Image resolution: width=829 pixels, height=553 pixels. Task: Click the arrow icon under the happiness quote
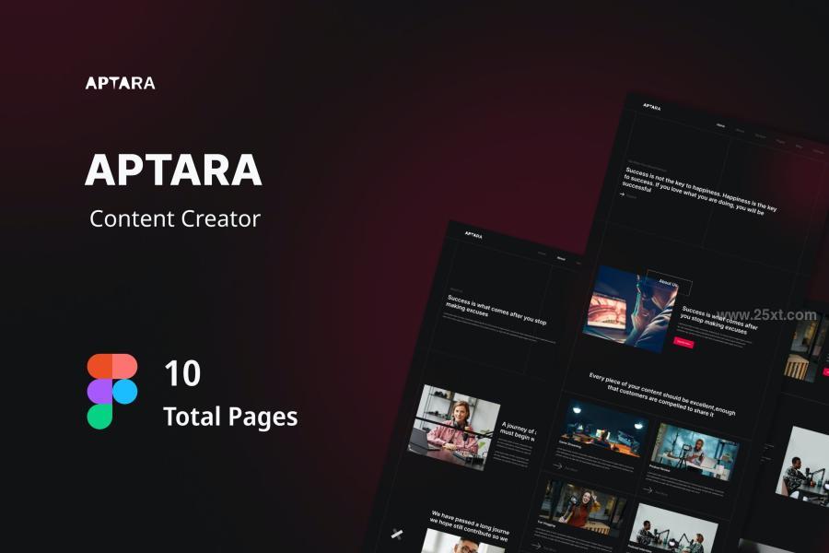point(623,194)
